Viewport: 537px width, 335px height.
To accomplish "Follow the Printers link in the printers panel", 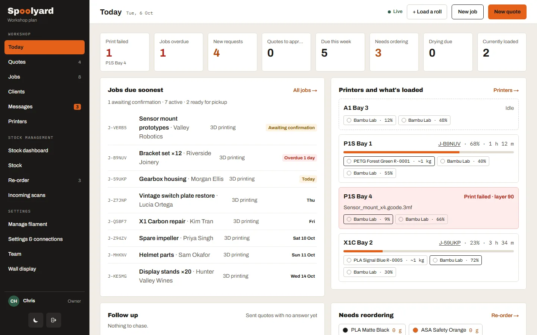I will [x=506, y=90].
